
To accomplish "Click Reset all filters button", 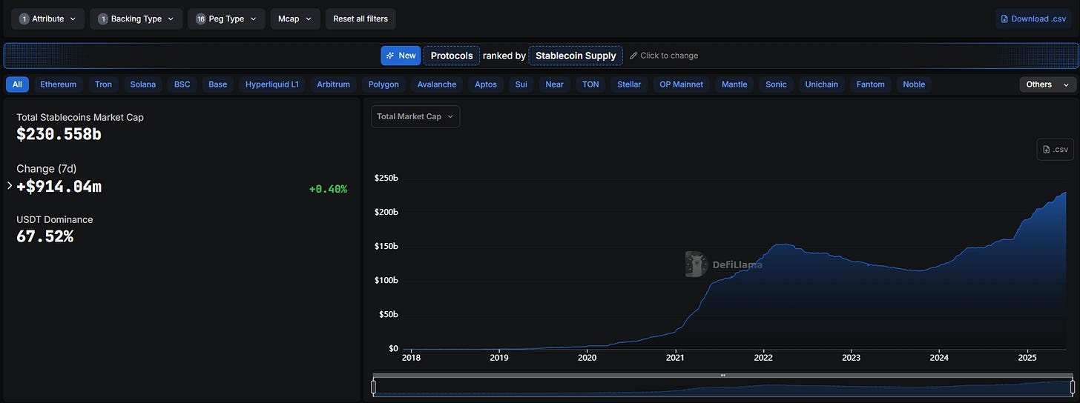I will pyautogui.click(x=360, y=19).
